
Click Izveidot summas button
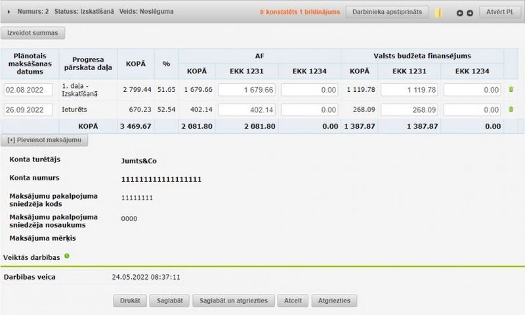(33, 33)
